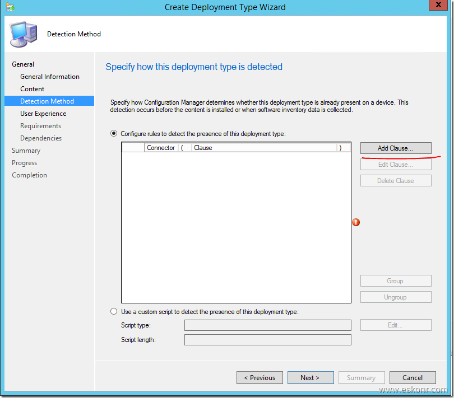
Task: Go to the Content step
Action: 33,89
